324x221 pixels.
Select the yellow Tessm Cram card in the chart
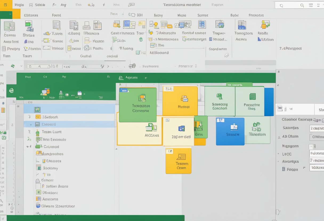pos(179,161)
